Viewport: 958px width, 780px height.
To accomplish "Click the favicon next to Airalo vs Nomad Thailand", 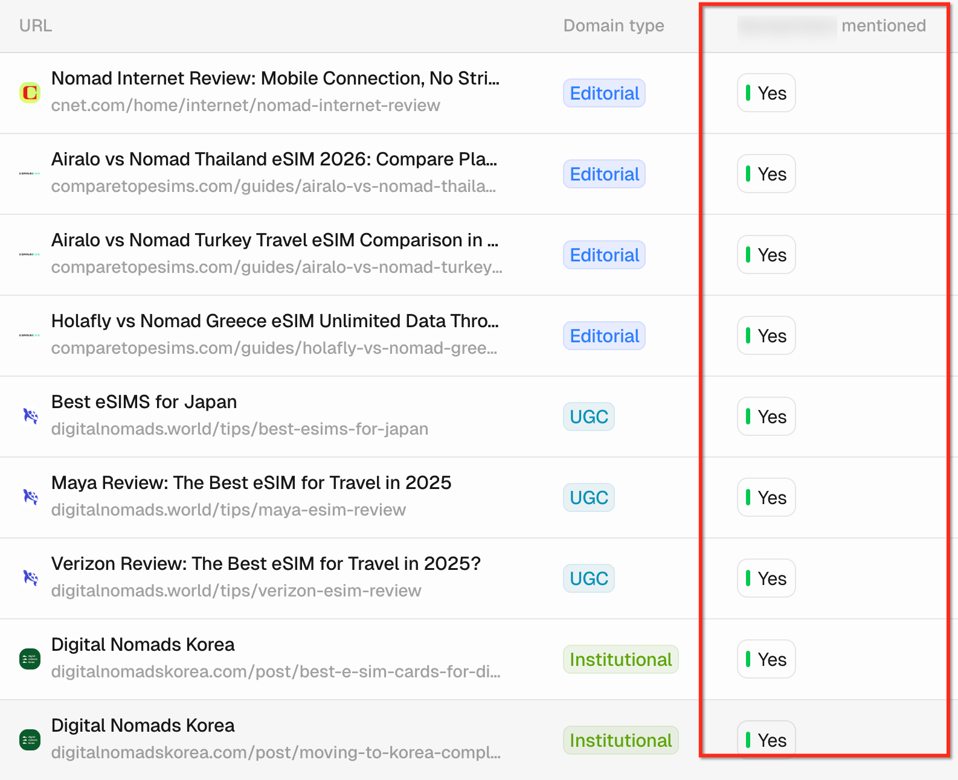I will (30, 174).
